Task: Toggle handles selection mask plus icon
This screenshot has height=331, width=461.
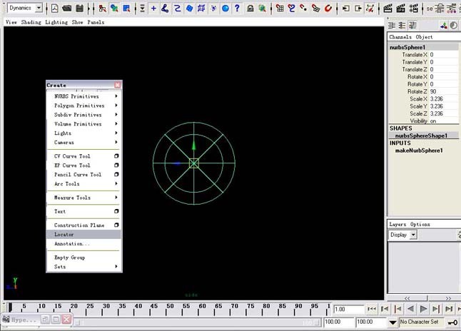Action: click(x=153, y=9)
